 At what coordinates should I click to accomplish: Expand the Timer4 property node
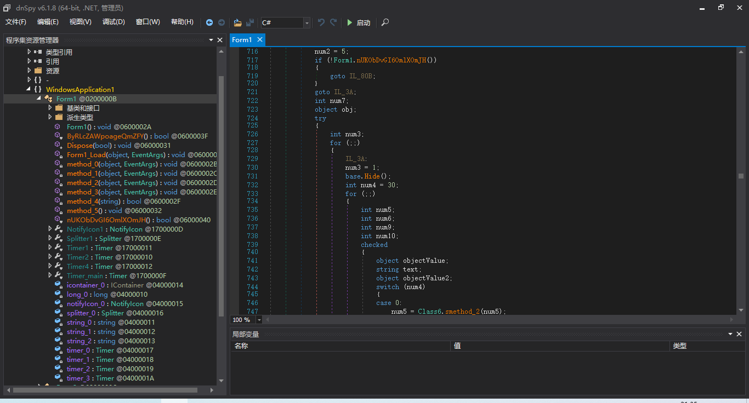pos(50,266)
